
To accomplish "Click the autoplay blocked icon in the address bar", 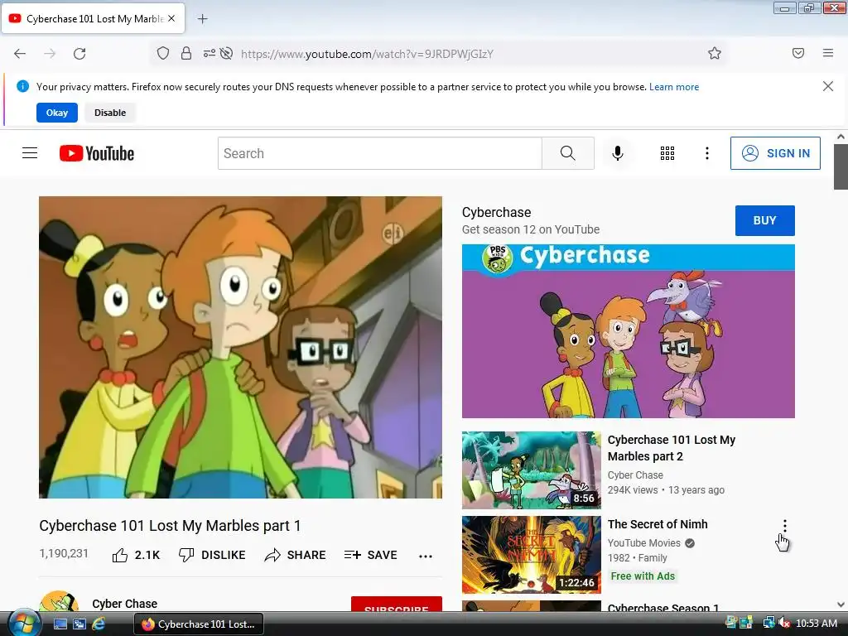I will [x=227, y=53].
